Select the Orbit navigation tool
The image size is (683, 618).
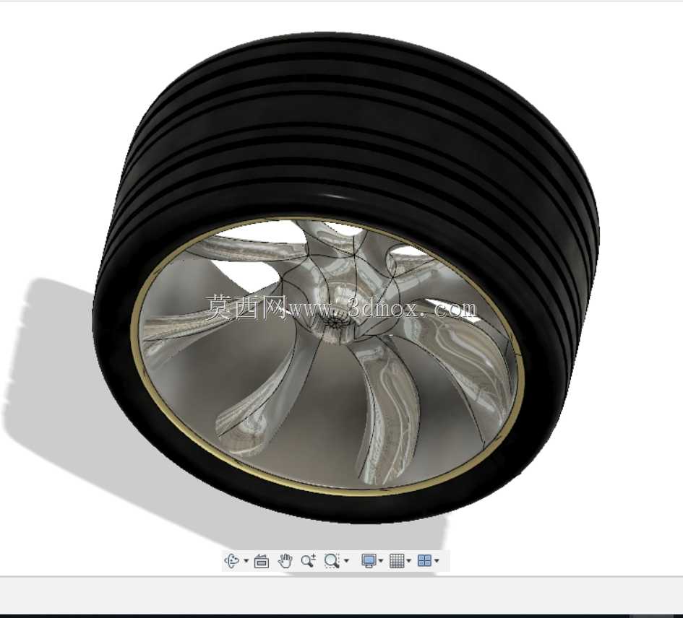pyautogui.click(x=232, y=560)
